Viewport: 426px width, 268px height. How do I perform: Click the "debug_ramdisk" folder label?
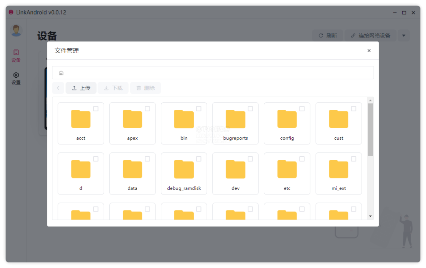coord(184,188)
